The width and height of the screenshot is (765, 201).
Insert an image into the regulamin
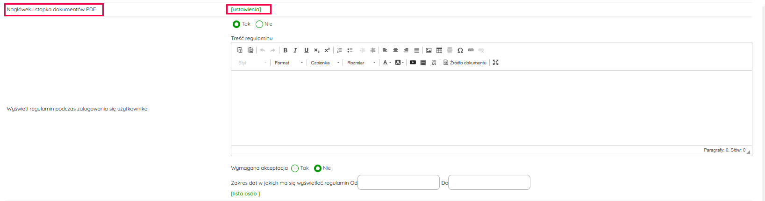(429, 50)
